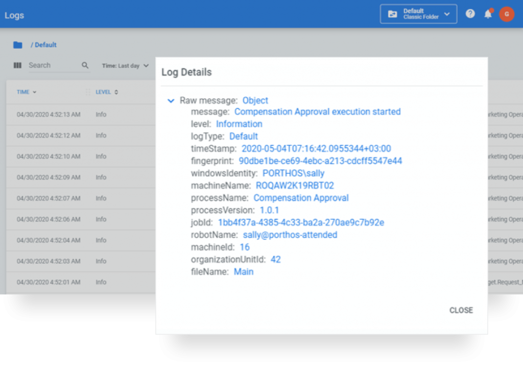Open the Time: Last day filter dropdown
Viewport: 523px width, 365px height.
(125, 66)
